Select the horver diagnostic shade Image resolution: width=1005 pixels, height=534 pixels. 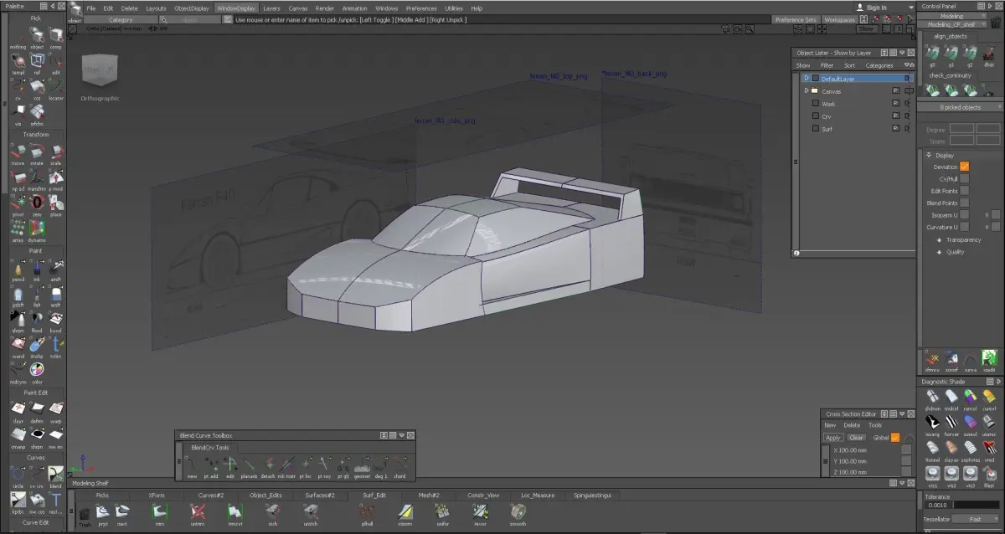click(x=951, y=424)
